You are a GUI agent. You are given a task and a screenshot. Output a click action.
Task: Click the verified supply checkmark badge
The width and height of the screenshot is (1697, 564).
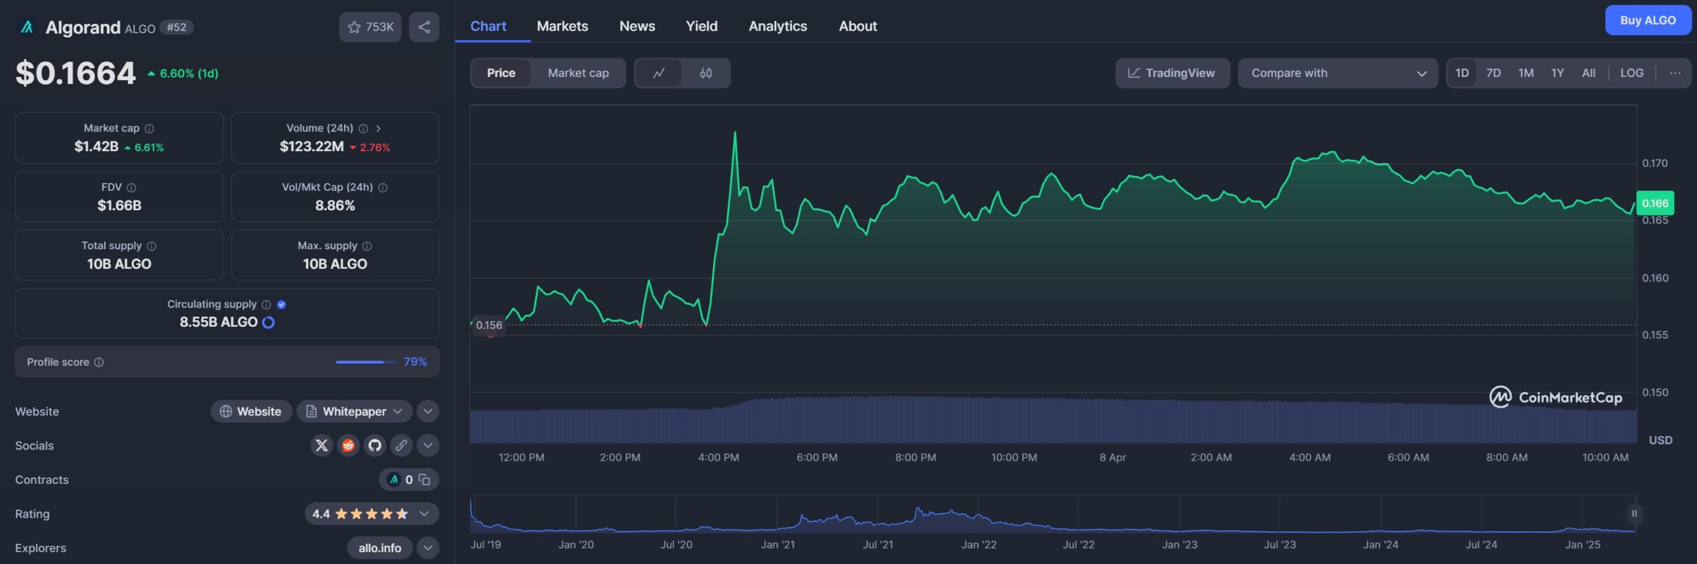(x=282, y=305)
